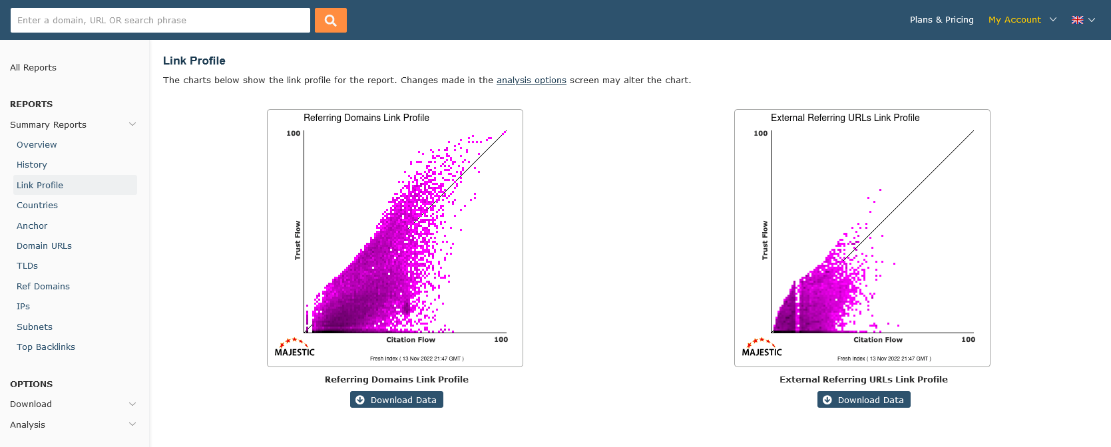
Task: Open the UK flag language selector
Action: (1082, 20)
